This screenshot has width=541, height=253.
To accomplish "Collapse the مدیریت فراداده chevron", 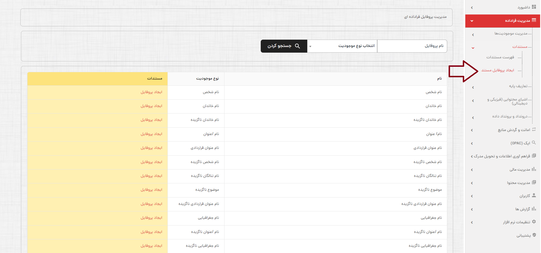I will point(472,21).
